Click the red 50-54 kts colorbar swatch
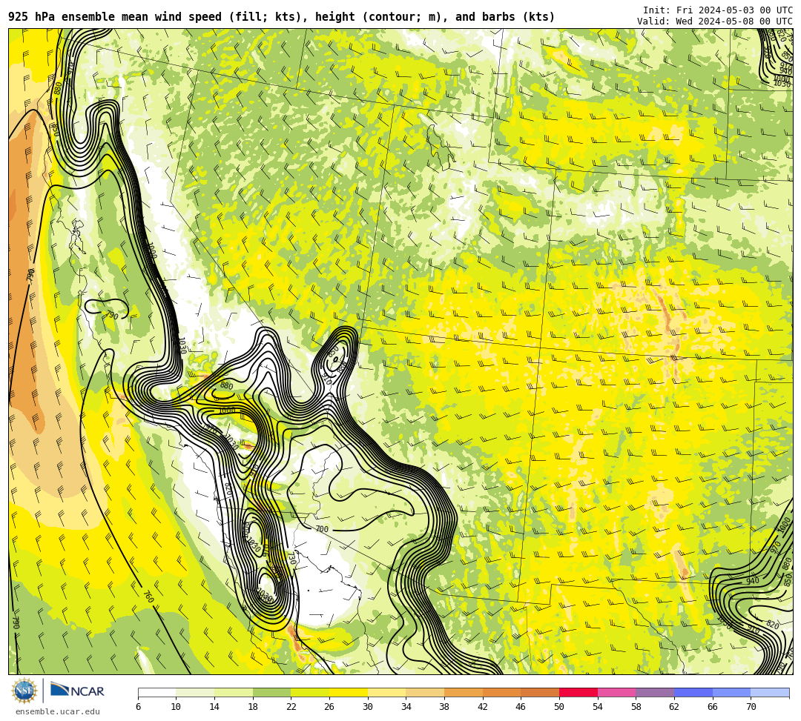The height and width of the screenshot is (721, 801). pos(578,692)
